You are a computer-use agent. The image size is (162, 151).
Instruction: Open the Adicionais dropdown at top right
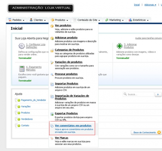coord(150,5)
